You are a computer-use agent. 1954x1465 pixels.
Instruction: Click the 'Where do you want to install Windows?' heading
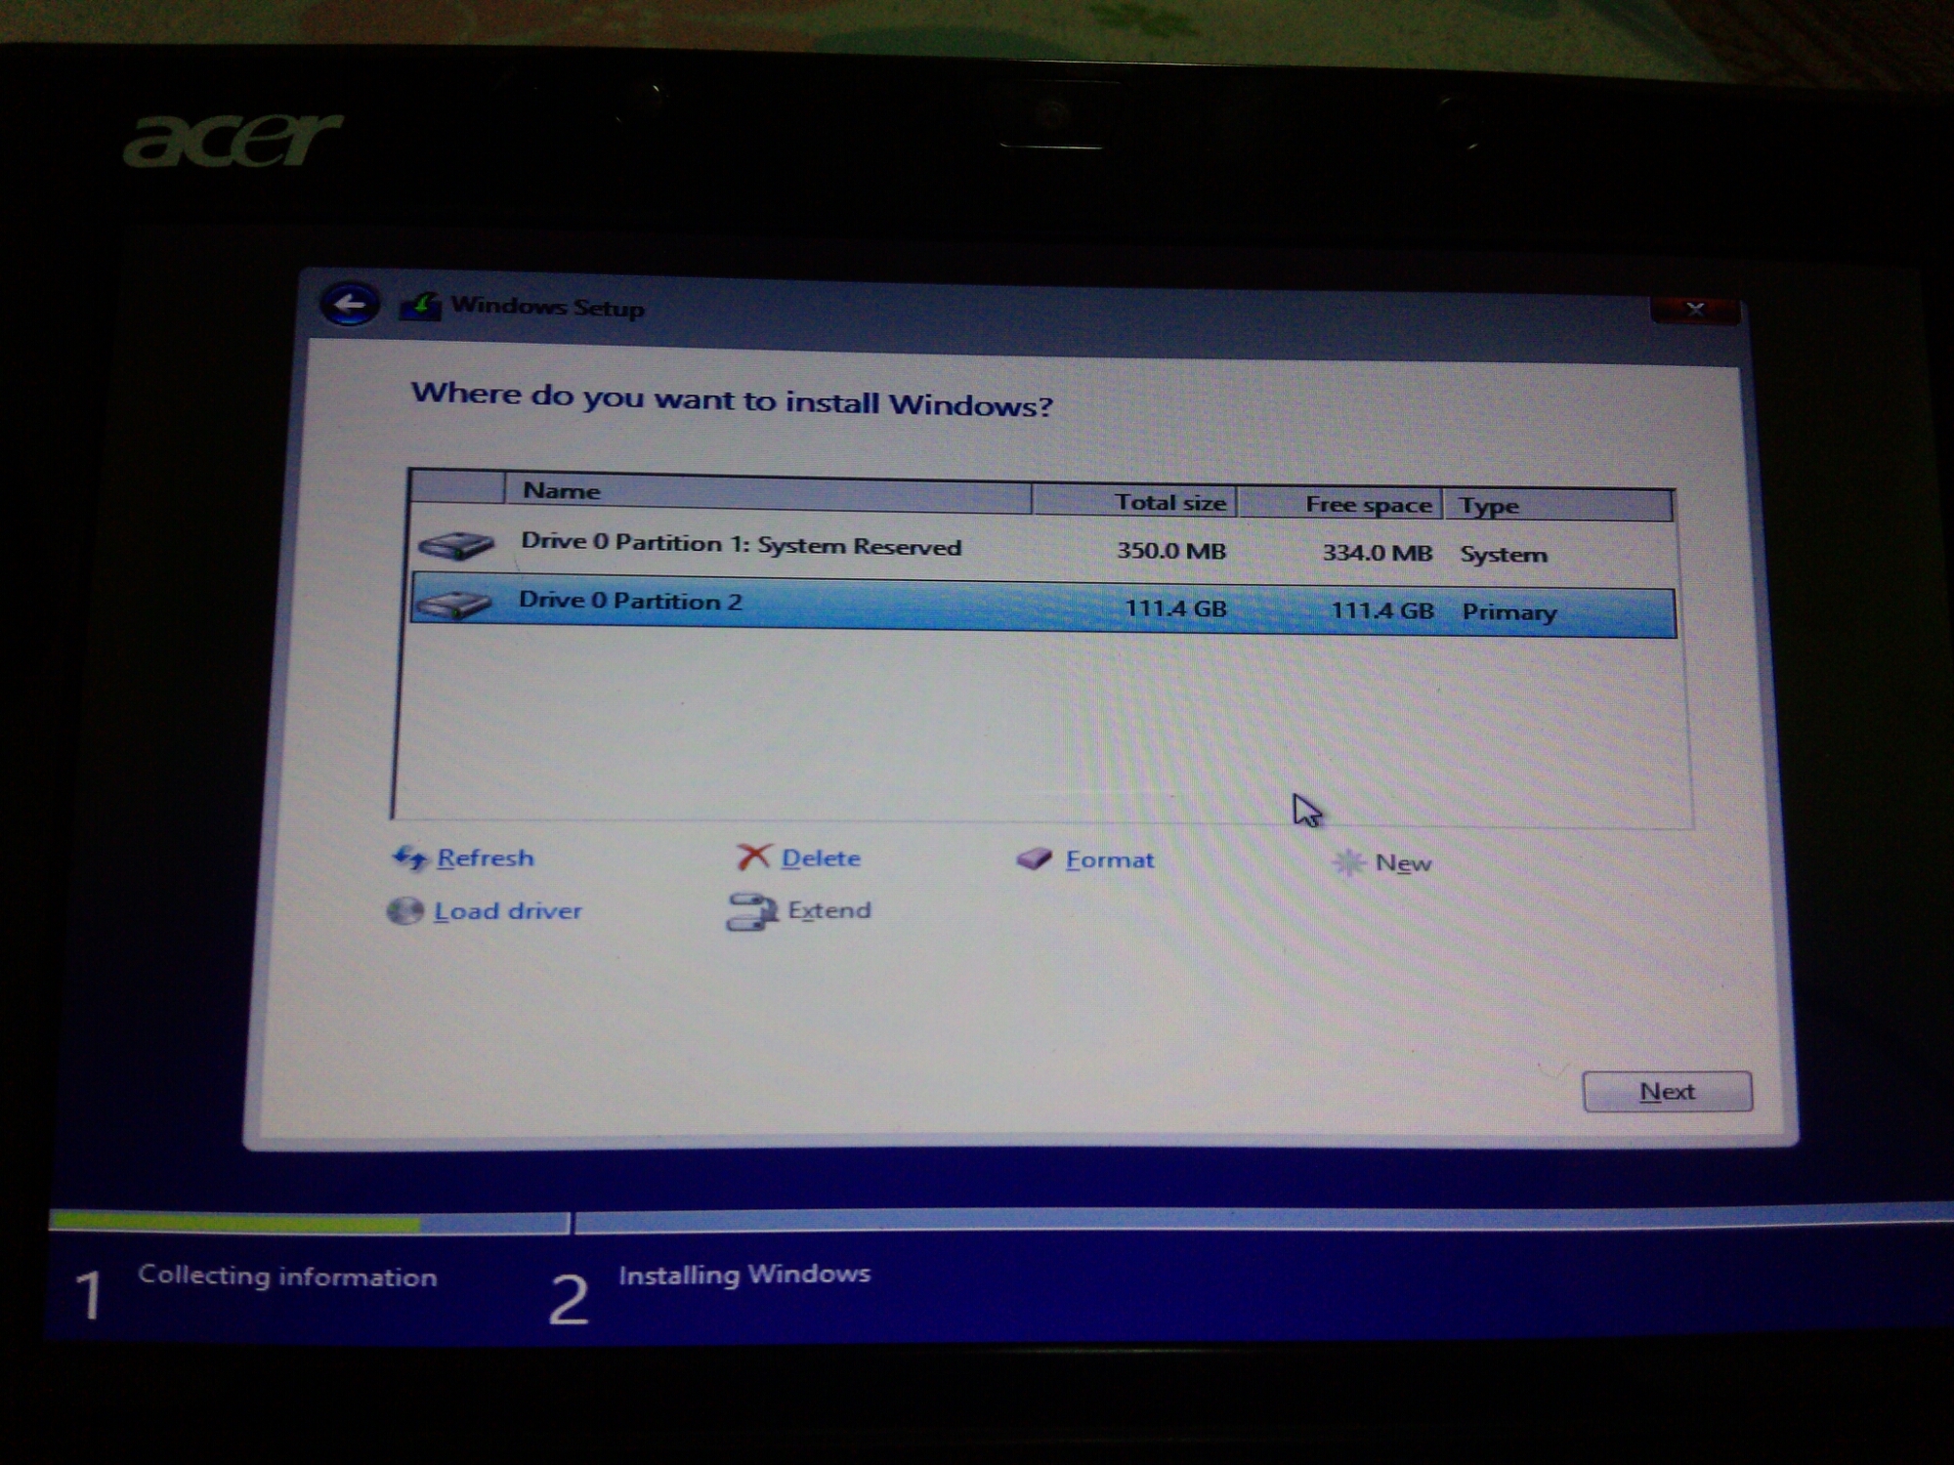tap(732, 398)
